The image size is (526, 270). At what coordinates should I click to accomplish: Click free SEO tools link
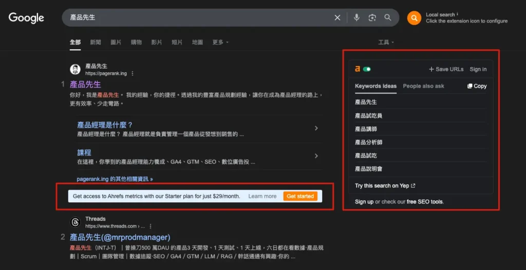pos(425,202)
